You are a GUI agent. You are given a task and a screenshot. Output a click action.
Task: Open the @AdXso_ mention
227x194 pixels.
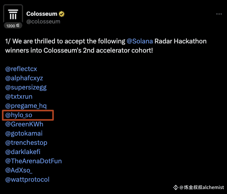point(19,171)
